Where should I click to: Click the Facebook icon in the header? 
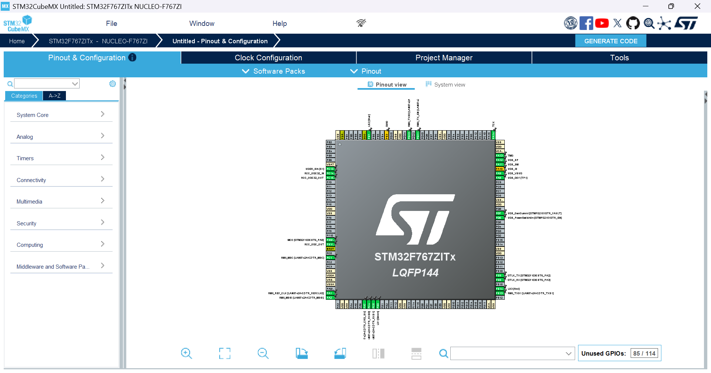tap(586, 23)
